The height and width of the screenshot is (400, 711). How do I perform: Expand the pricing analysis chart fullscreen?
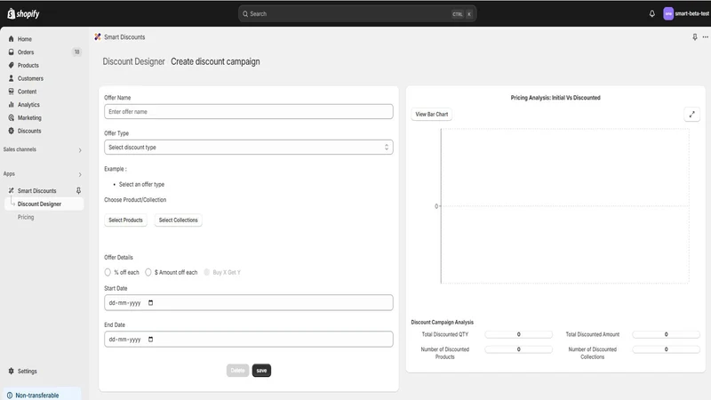(692, 115)
